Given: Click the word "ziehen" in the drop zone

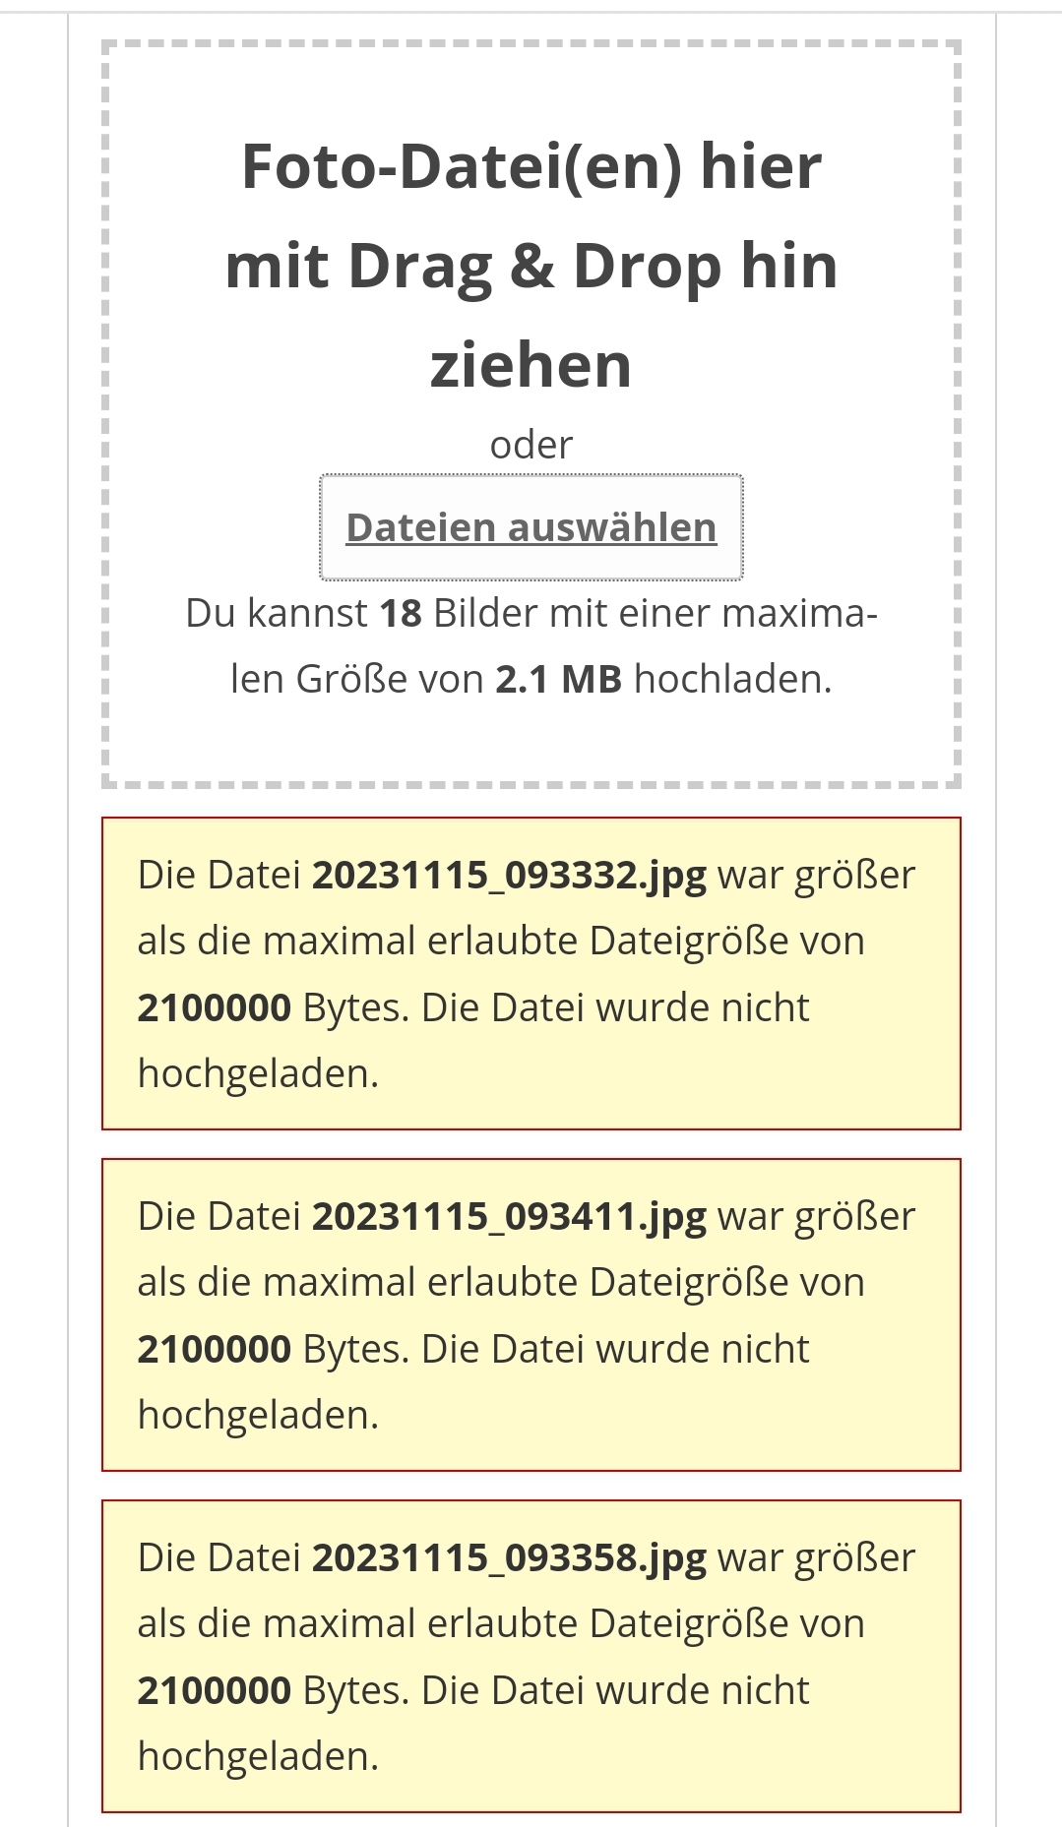Looking at the screenshot, I should click(x=531, y=365).
